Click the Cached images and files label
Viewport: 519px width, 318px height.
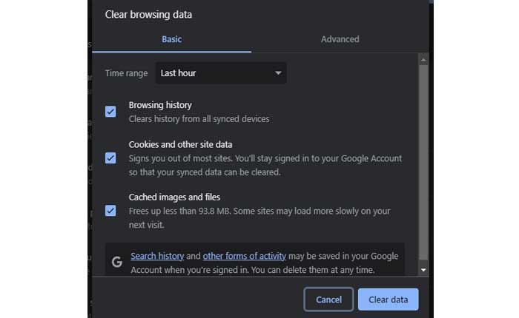point(174,197)
